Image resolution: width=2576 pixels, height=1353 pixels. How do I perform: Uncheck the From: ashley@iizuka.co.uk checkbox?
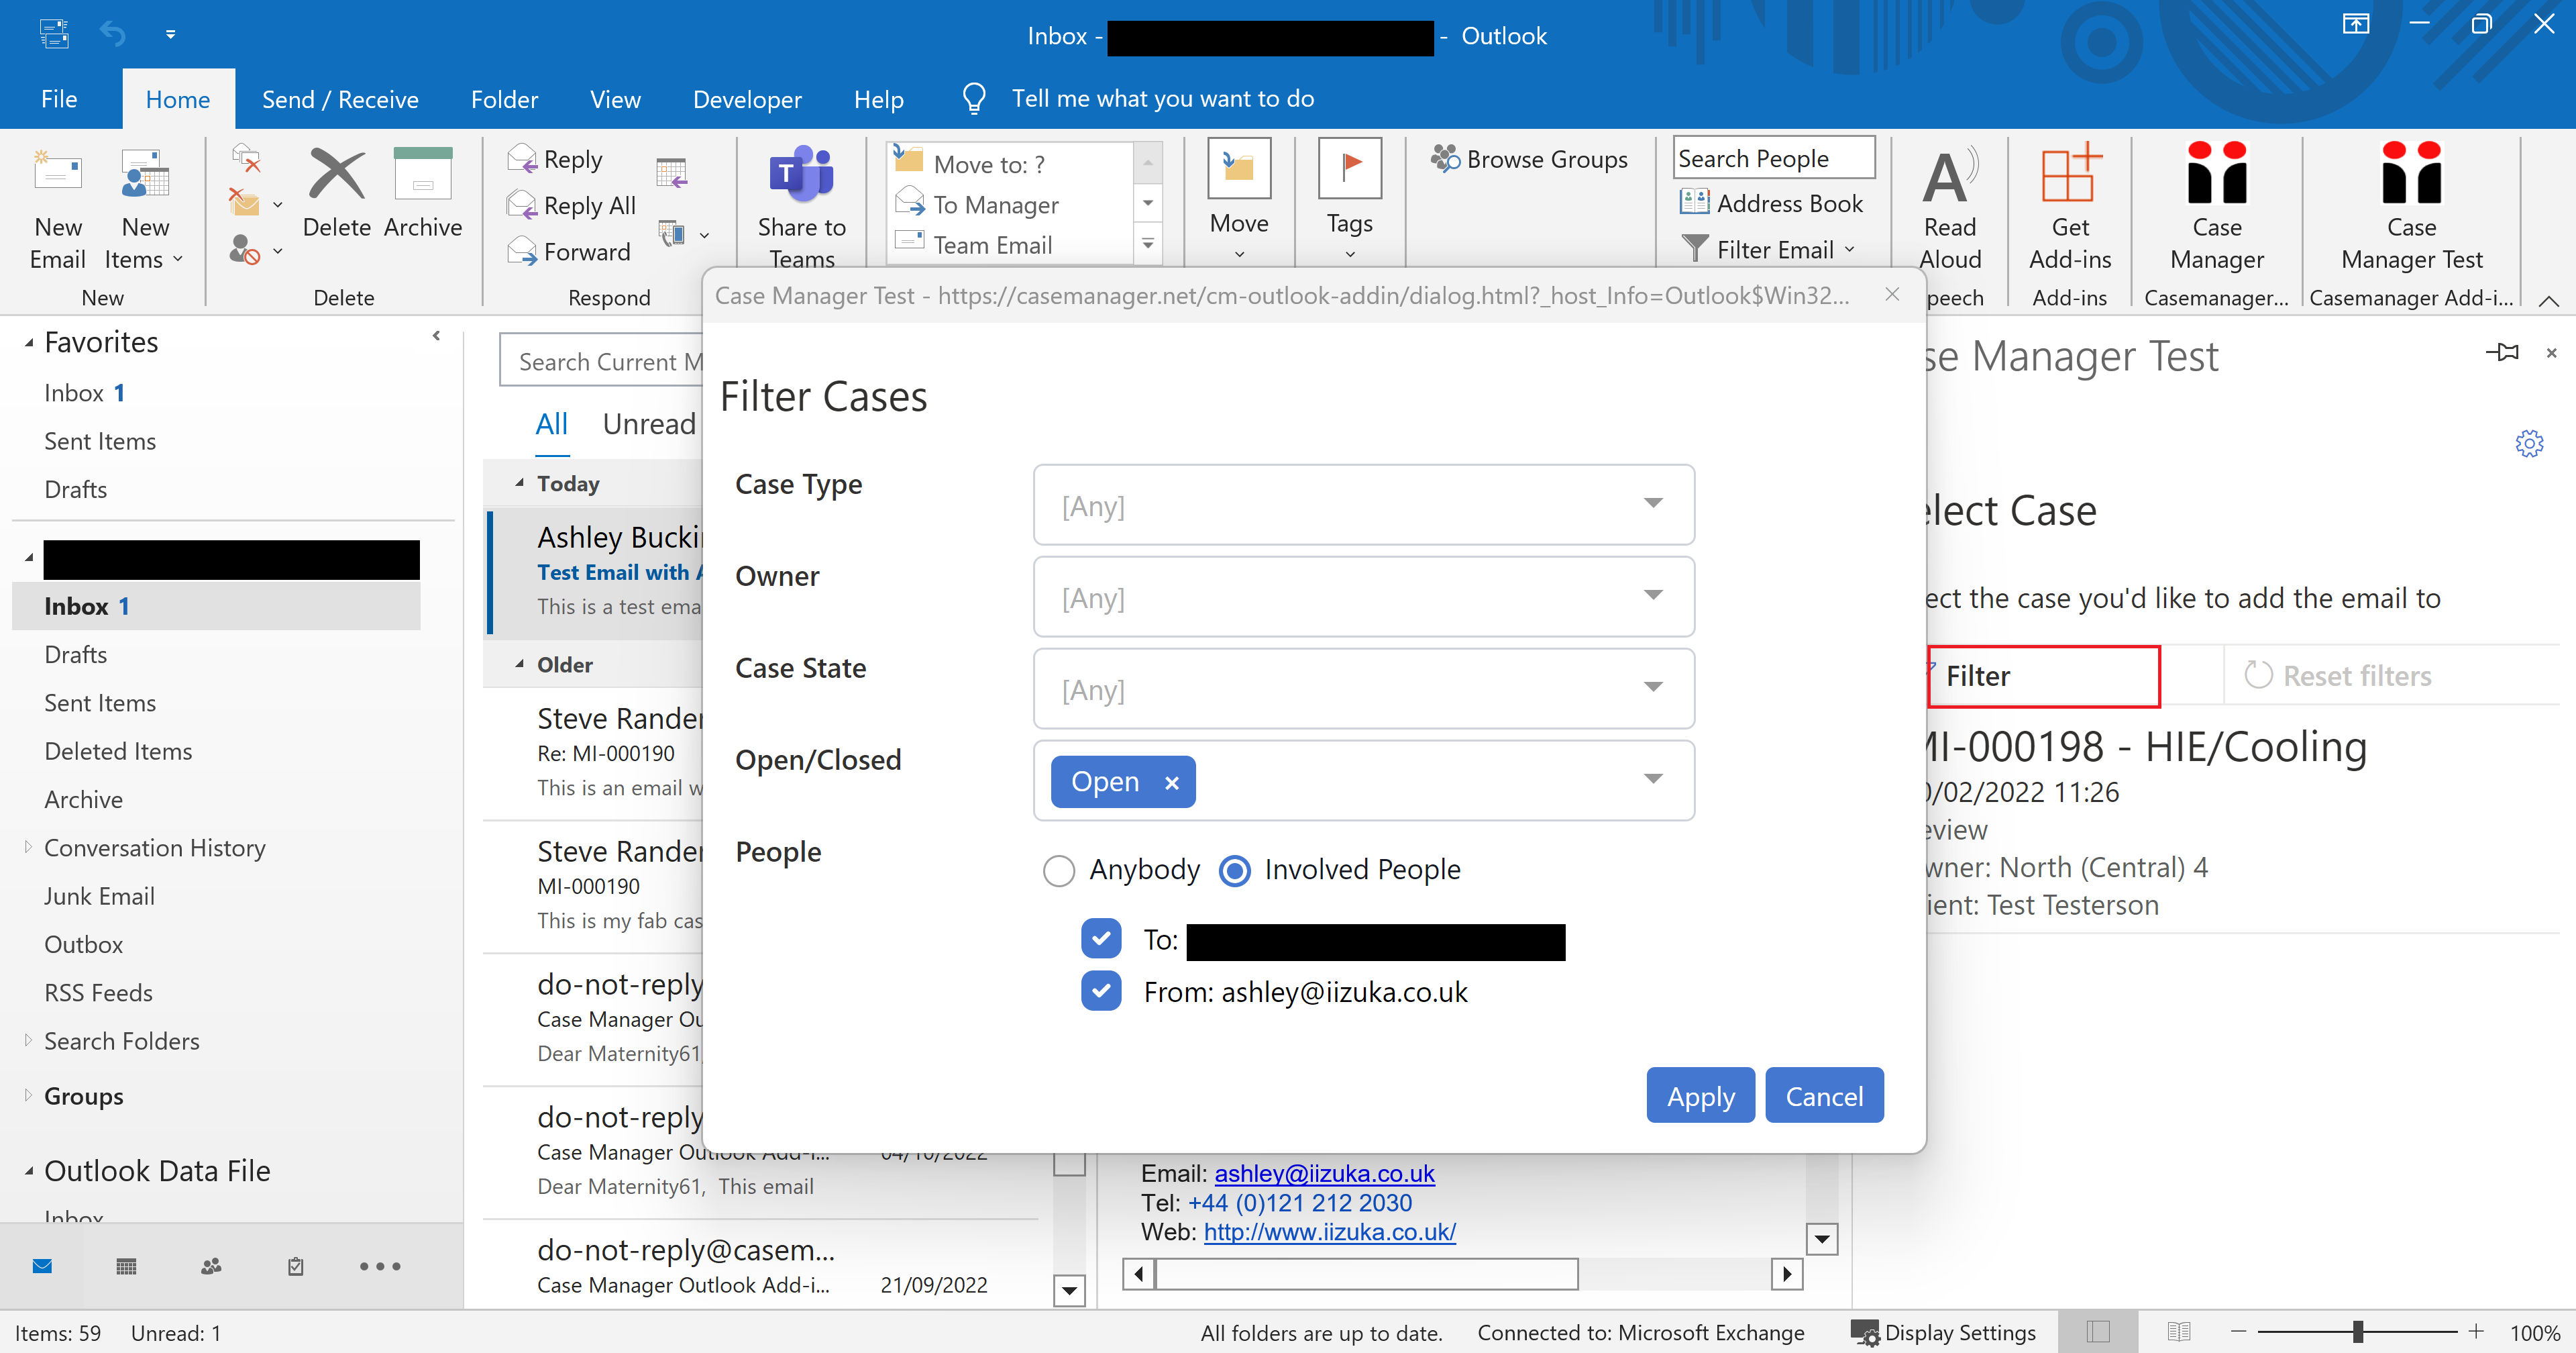[x=1101, y=991]
